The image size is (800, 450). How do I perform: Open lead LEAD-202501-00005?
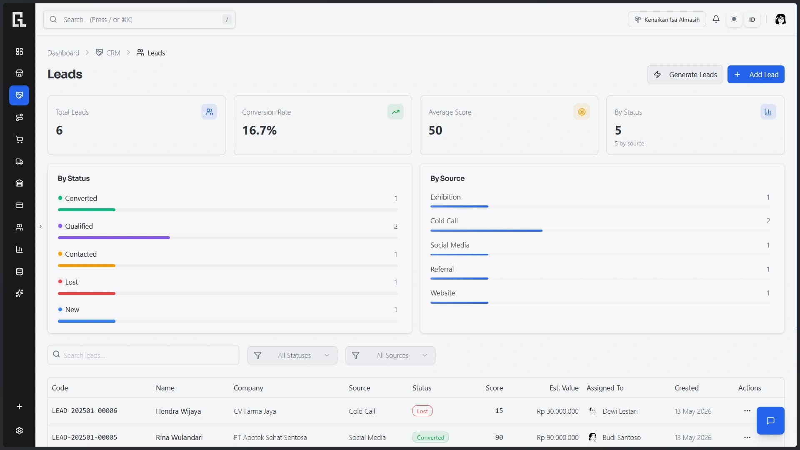(85, 437)
